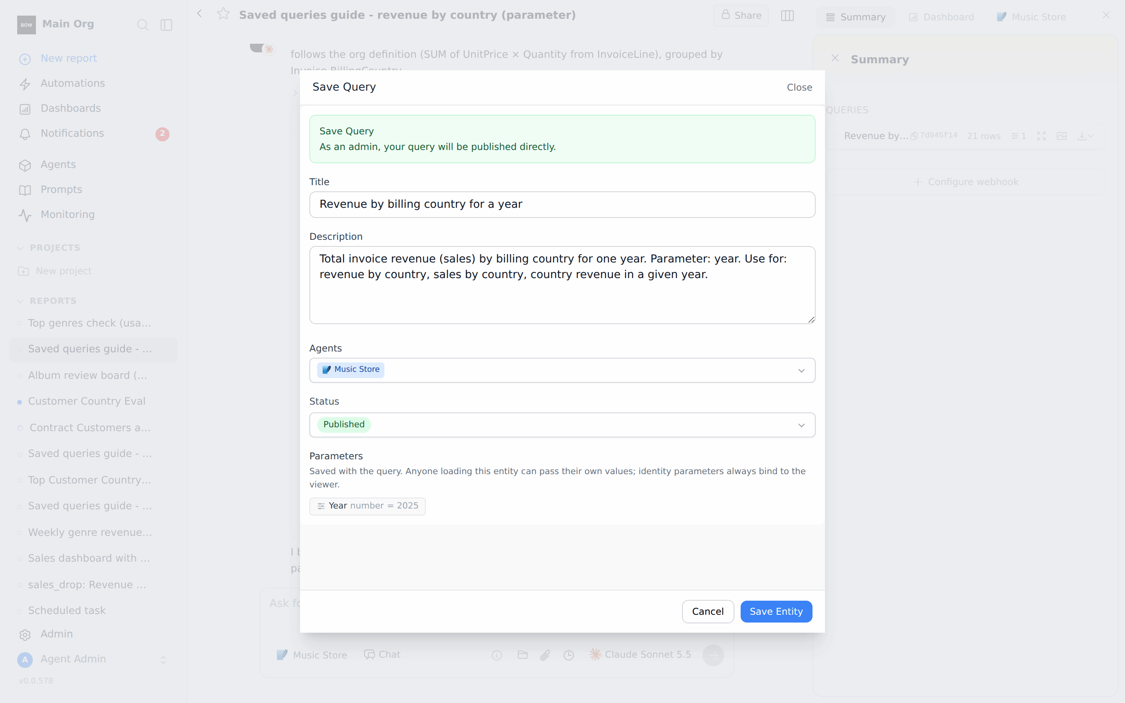Click the Notifications badge showing 2
Viewport: 1125px width, 703px height.
(162, 134)
